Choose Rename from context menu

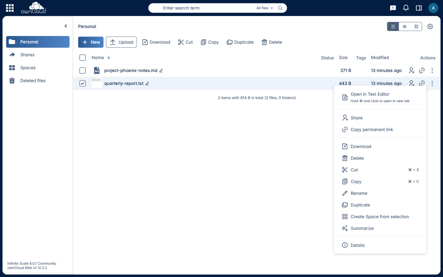(380, 193)
